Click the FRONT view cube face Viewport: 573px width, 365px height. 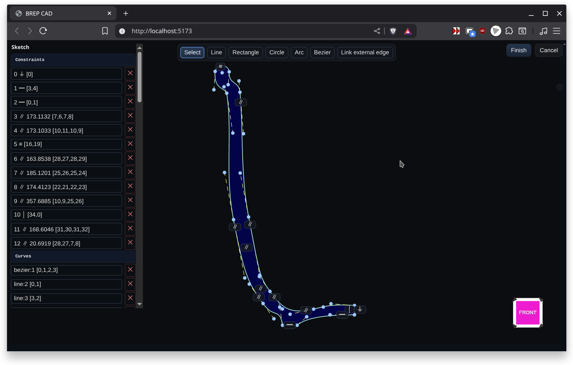pos(527,312)
